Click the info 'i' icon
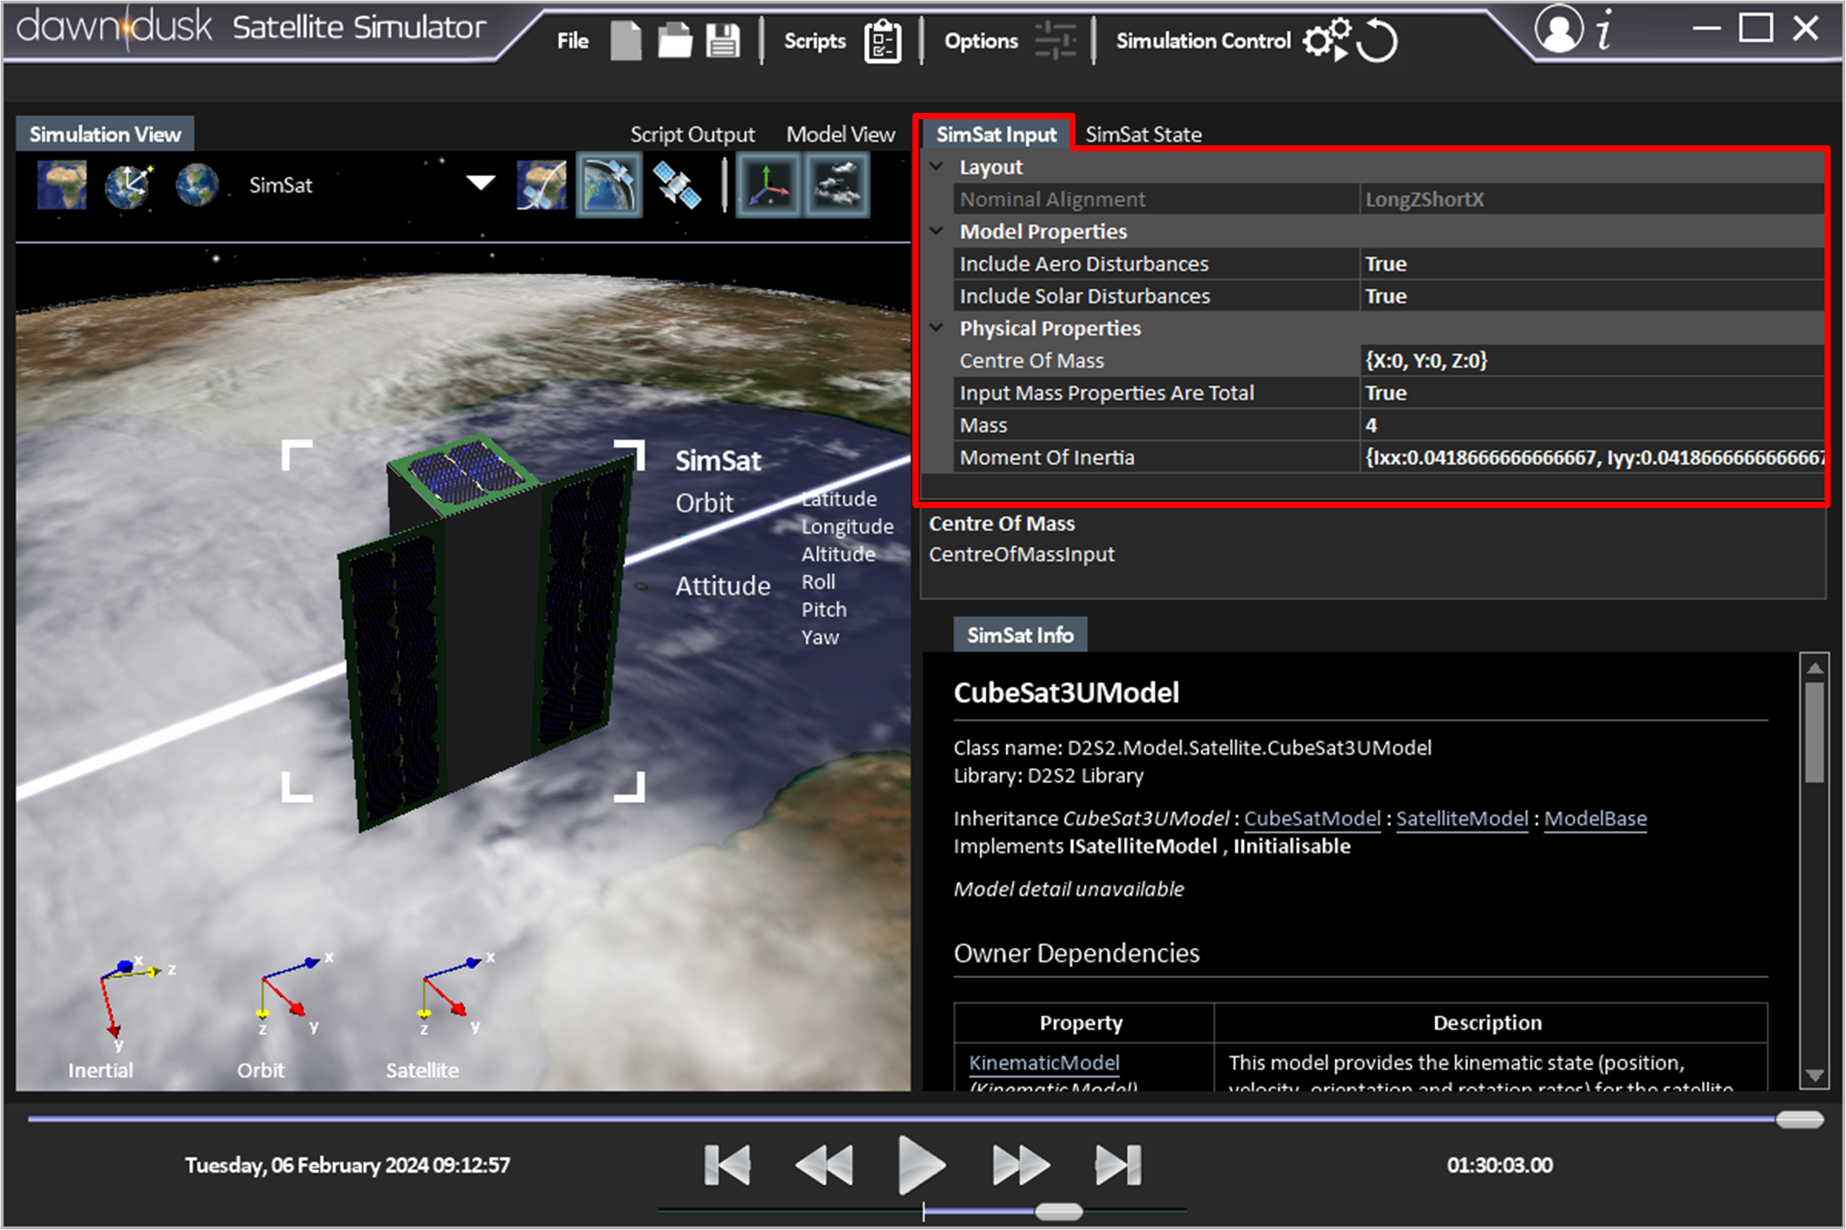Screen dimensions: 1846x1230 coord(1604,30)
